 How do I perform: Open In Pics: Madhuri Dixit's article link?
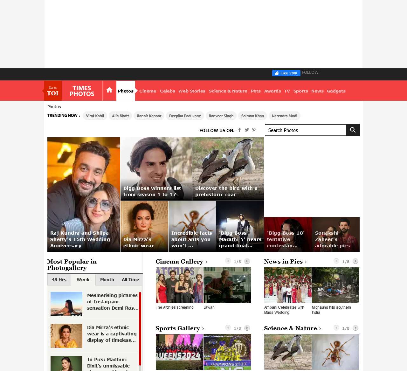(108, 363)
